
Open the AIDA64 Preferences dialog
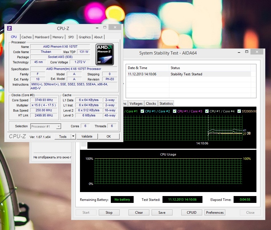click(215, 213)
